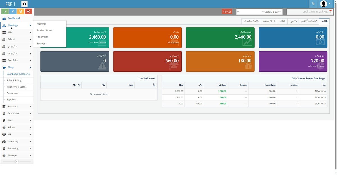Click the Shop cart icon
This screenshot has width=337, height=175.
4,67
